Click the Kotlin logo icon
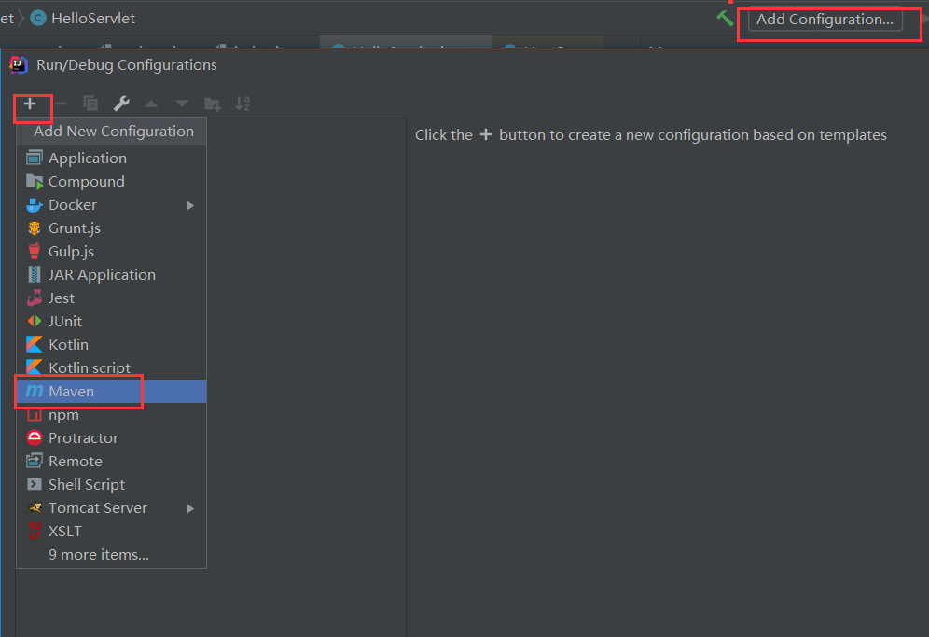Viewport: 929px width, 637px height. coord(35,344)
